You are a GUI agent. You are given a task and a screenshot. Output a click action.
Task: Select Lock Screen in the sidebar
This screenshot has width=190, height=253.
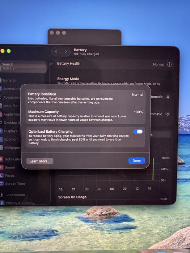pyautogui.click(x=13, y=195)
